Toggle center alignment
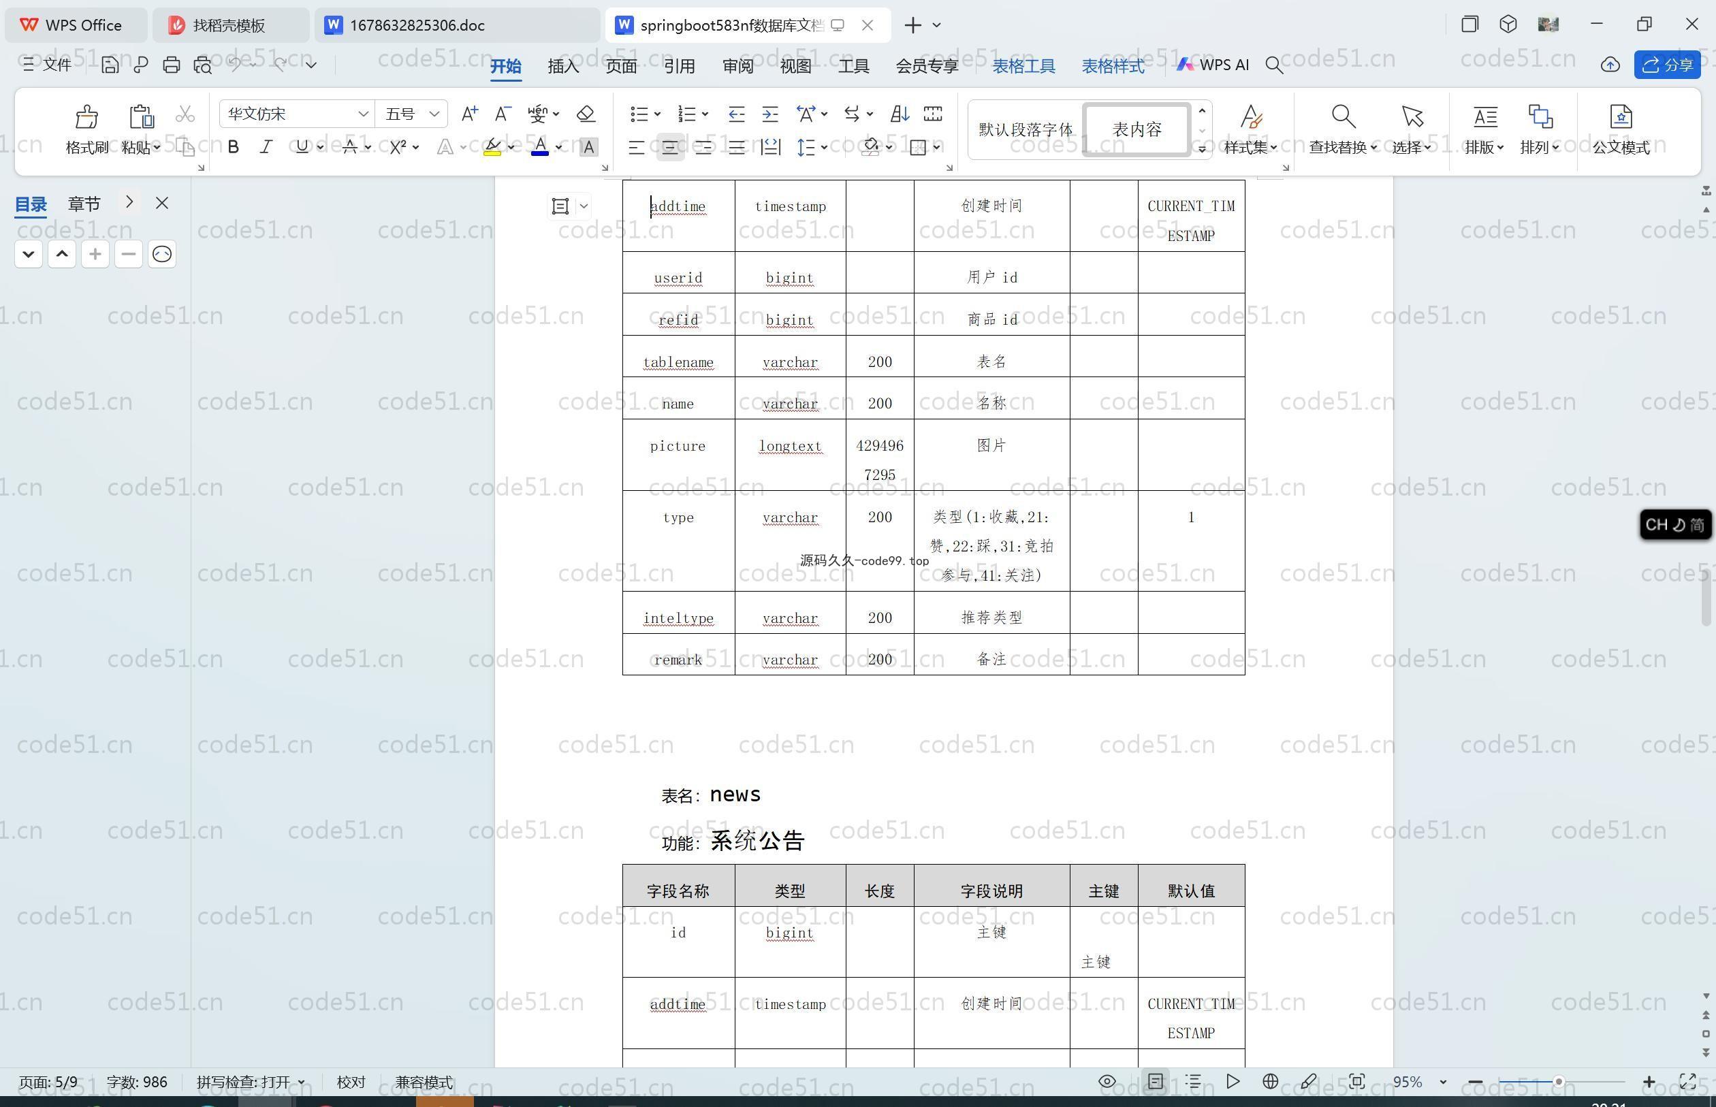 tap(670, 147)
